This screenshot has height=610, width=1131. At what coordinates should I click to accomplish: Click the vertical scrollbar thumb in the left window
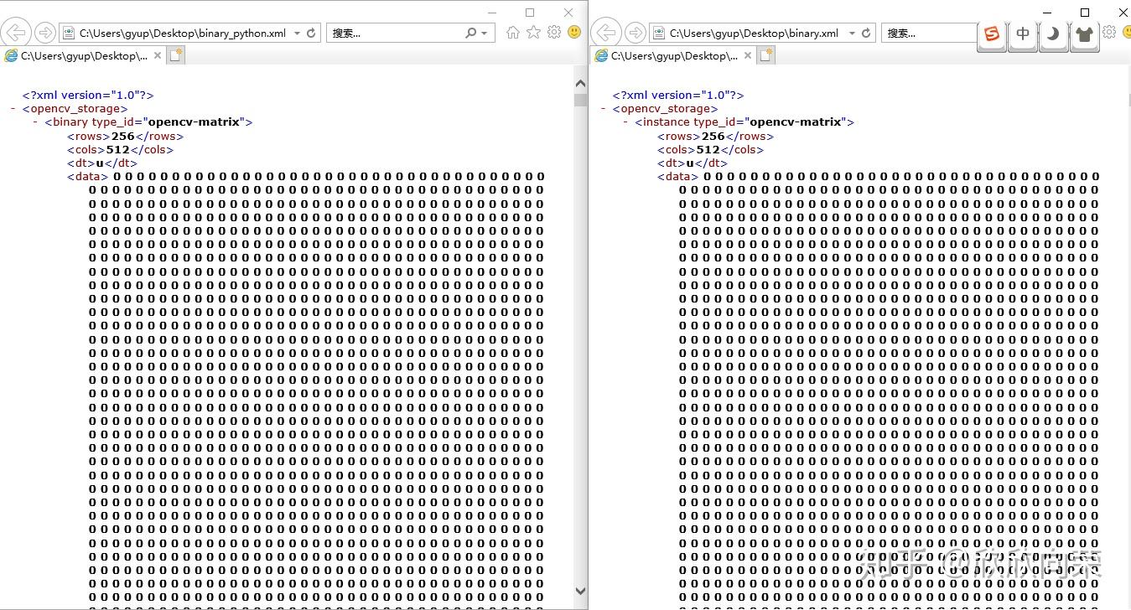coord(580,100)
